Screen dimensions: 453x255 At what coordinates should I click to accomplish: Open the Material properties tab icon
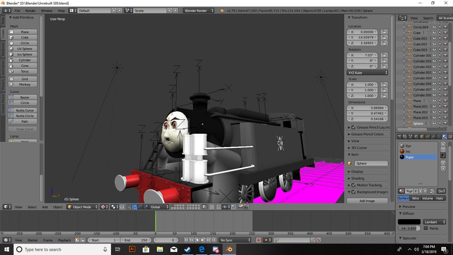pyautogui.click(x=444, y=137)
